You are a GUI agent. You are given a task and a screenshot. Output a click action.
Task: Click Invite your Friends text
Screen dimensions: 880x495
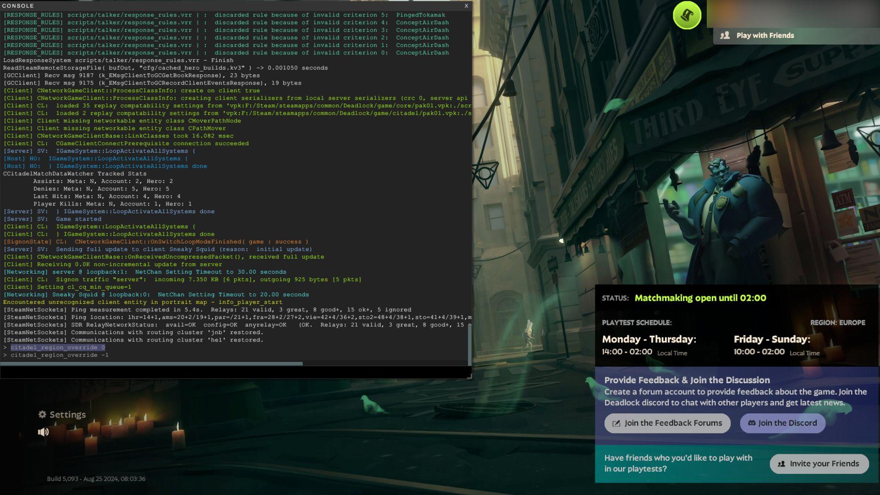pyautogui.click(x=824, y=464)
